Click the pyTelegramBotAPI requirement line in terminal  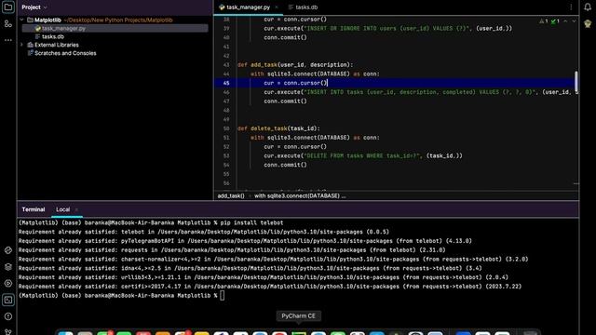coord(245,241)
